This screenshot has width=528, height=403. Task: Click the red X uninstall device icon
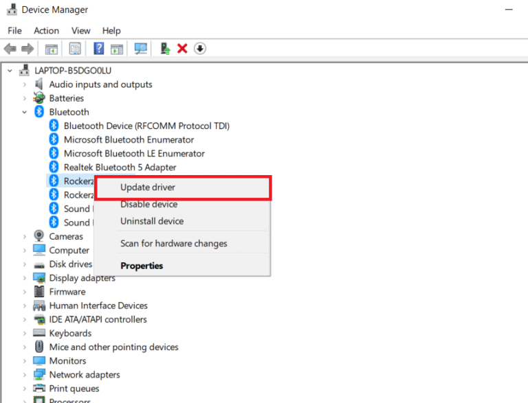(182, 49)
